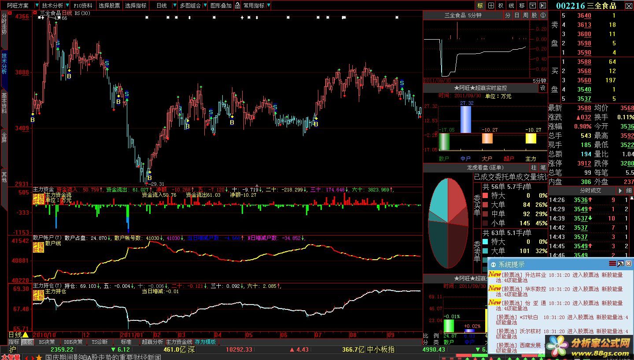Switch to the BS决策 template tab
634x360 pixels.
(47, 342)
